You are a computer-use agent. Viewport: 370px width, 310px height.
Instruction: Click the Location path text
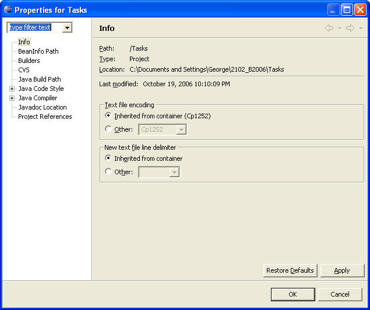(x=206, y=69)
